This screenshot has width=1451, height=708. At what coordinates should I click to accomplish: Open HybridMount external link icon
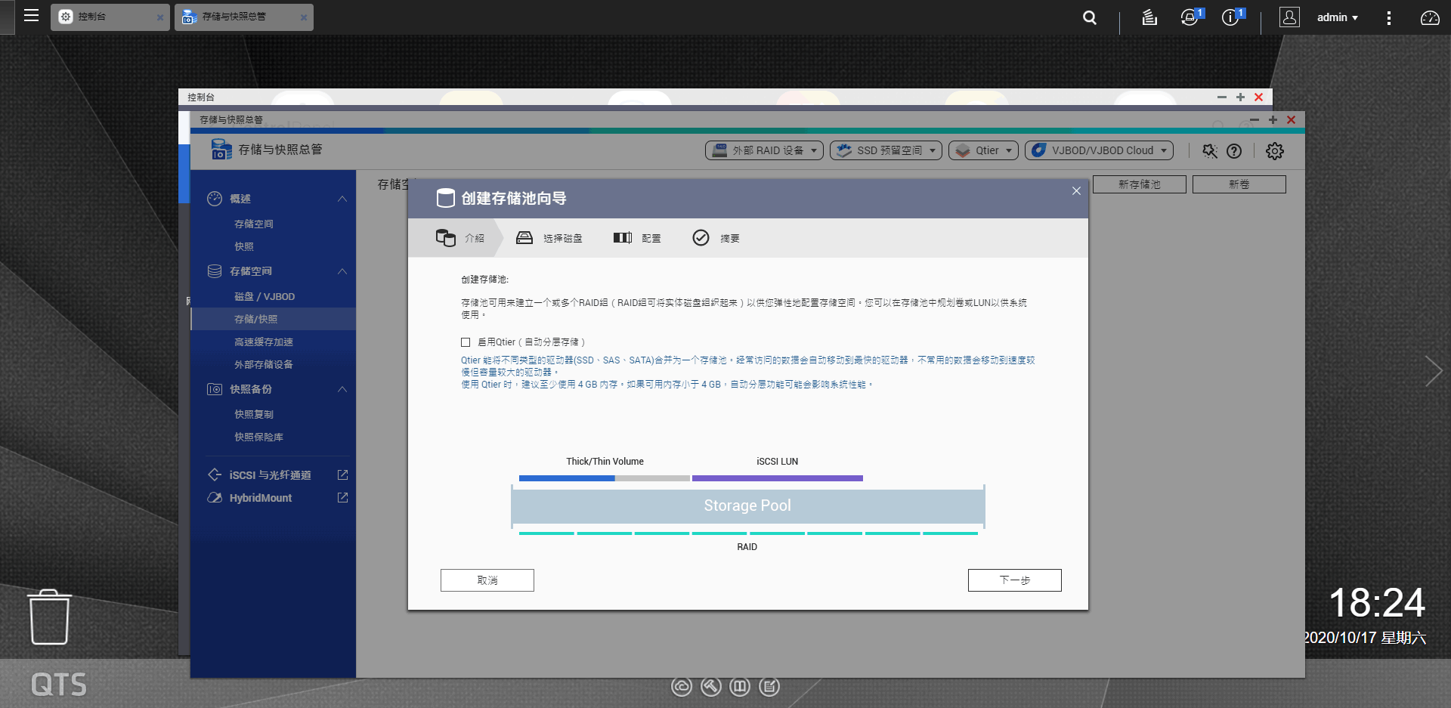coord(342,497)
